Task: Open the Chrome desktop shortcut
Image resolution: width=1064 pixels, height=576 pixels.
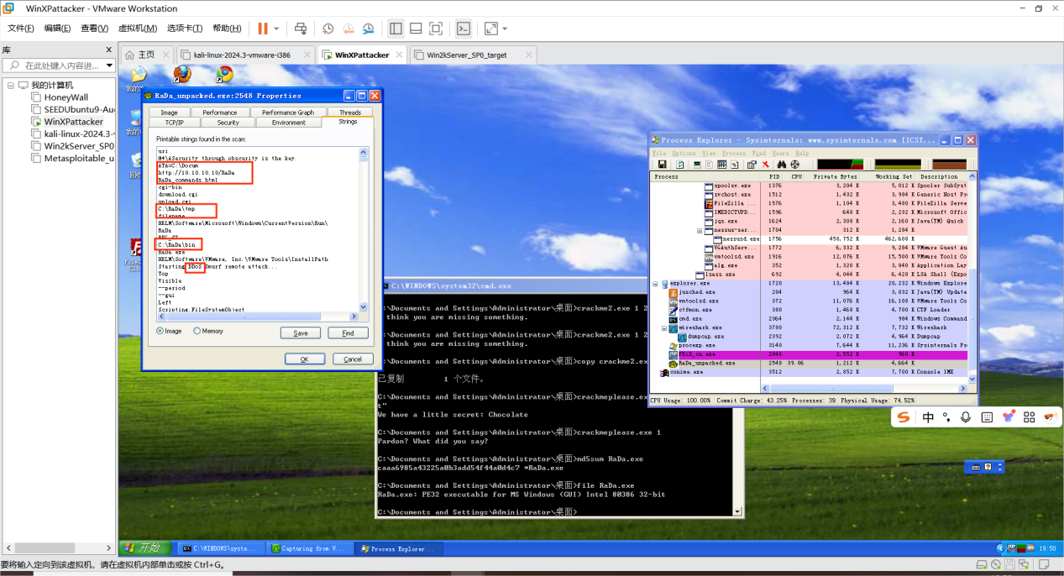Action: (224, 75)
